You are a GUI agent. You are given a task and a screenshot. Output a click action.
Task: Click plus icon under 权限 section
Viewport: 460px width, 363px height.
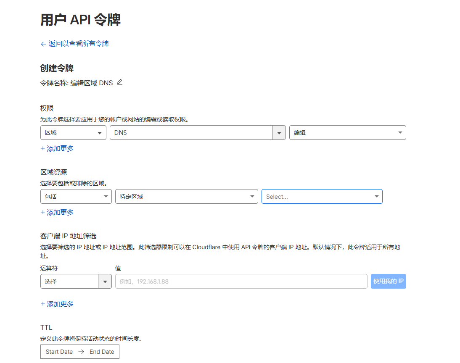[43, 148]
